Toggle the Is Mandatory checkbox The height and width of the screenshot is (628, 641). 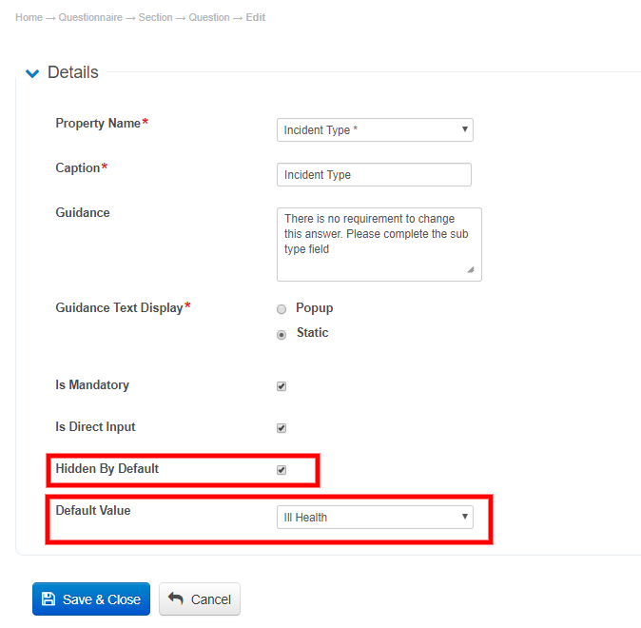282,386
